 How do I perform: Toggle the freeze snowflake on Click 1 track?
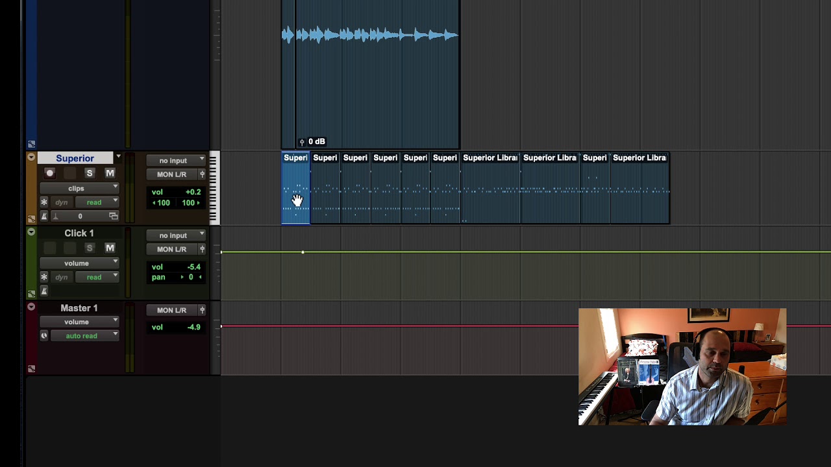pos(44,278)
